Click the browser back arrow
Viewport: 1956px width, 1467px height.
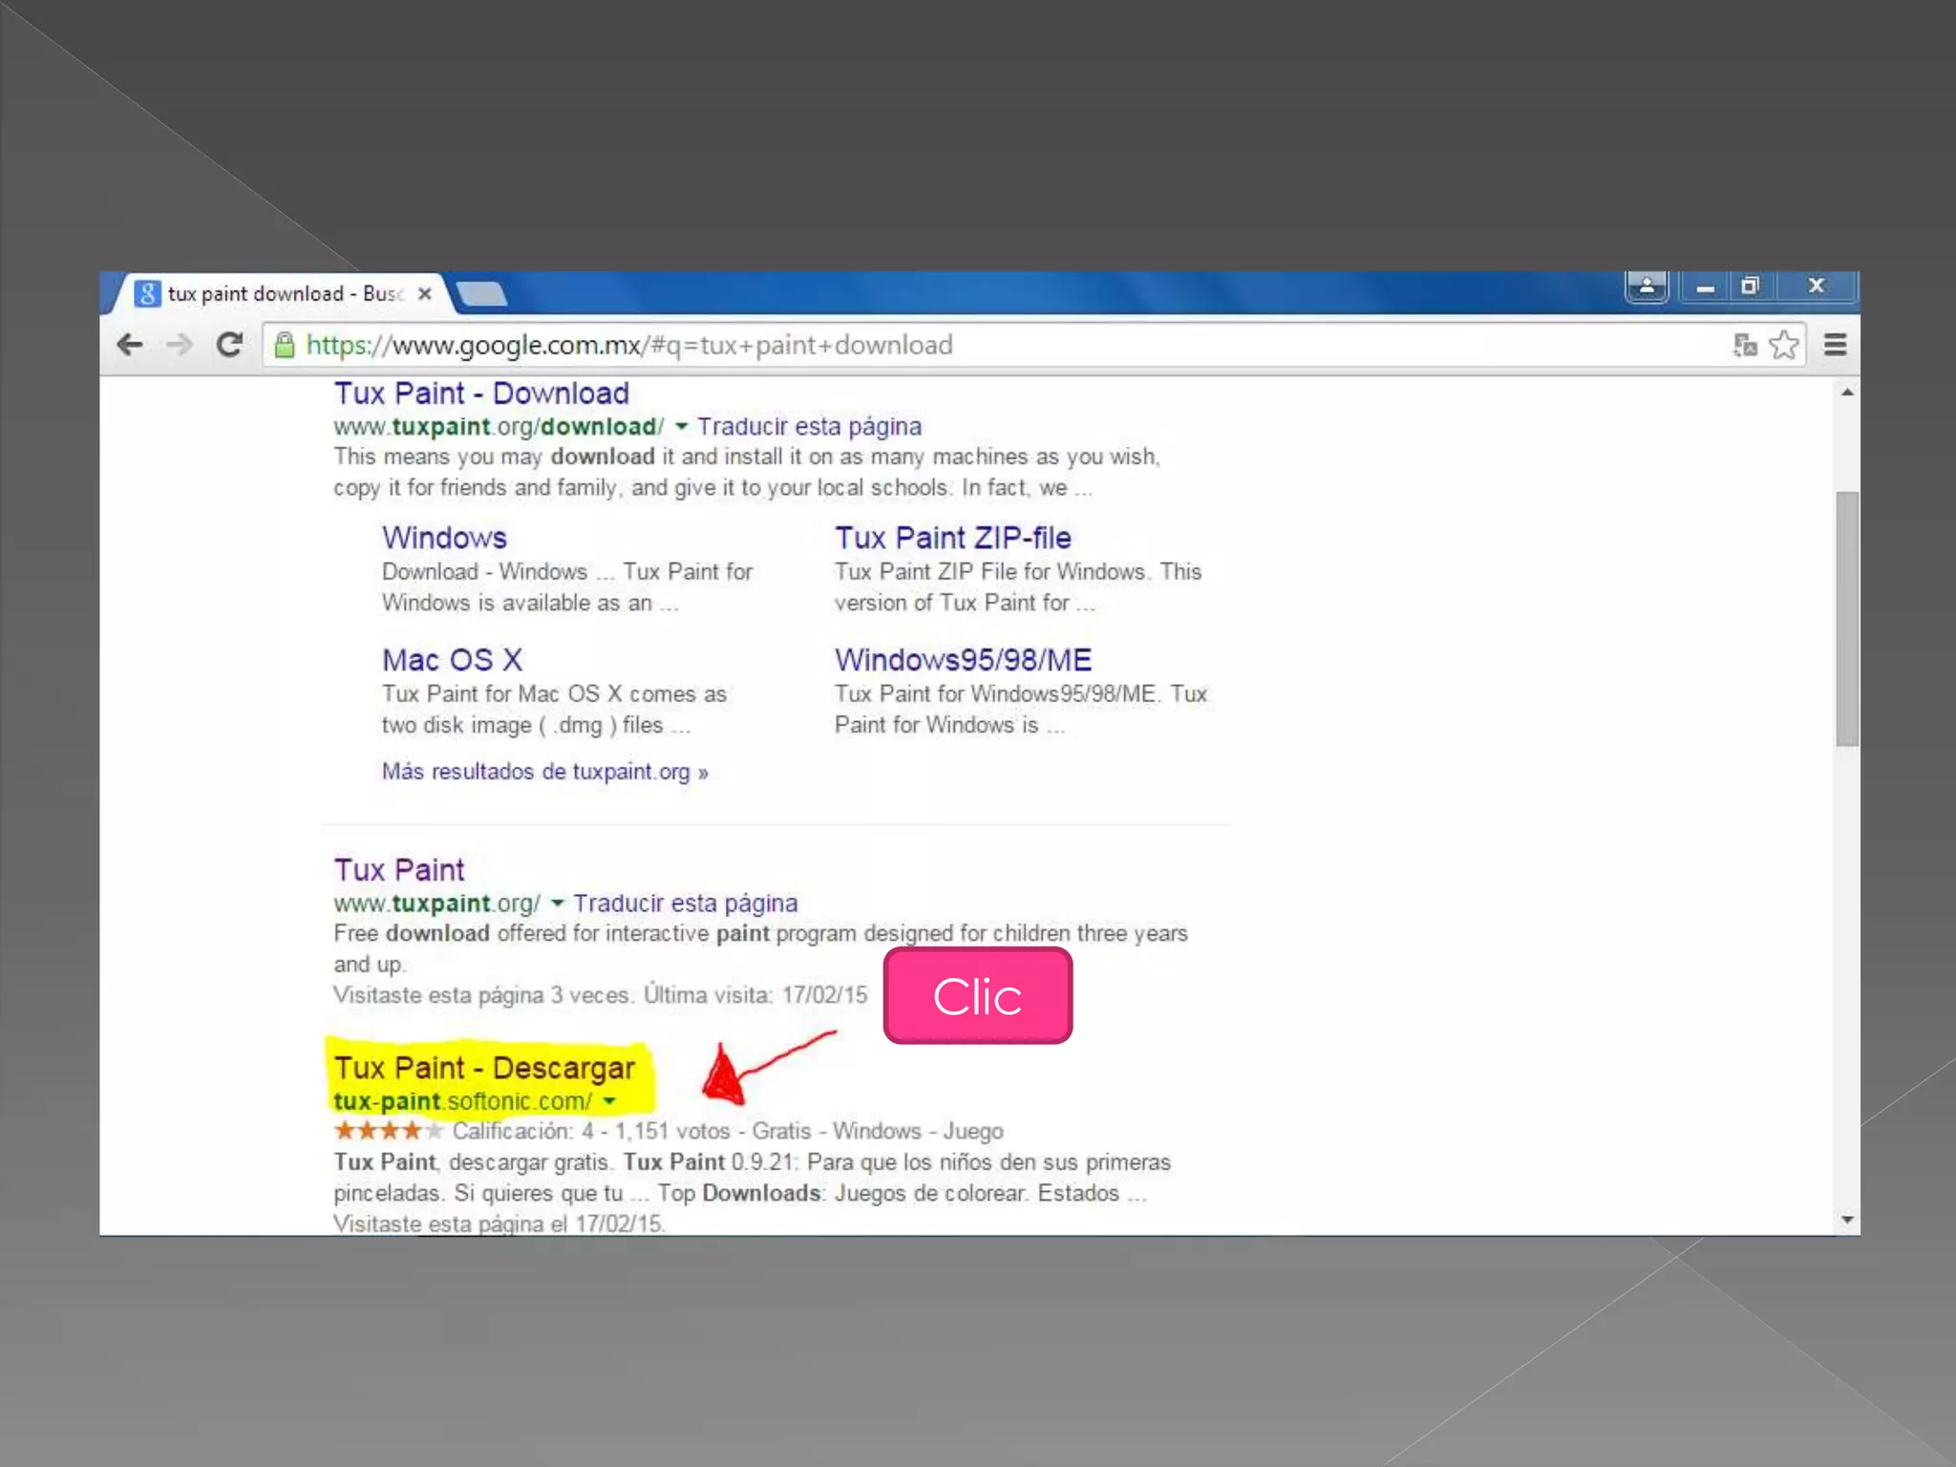[x=130, y=345]
